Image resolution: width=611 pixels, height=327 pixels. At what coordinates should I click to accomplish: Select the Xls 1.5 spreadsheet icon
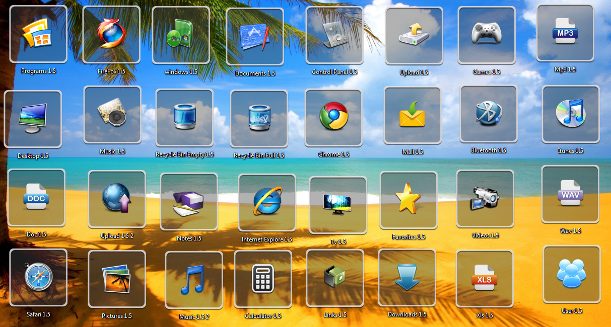pyautogui.click(x=486, y=278)
